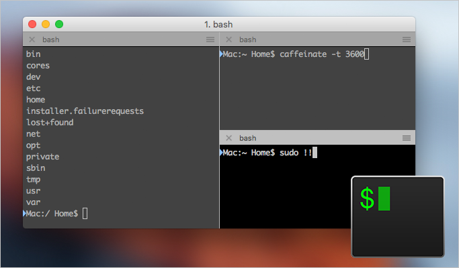
Task: Click the hollow cursor after 'Mac:/ Home$'
Action: click(x=85, y=214)
